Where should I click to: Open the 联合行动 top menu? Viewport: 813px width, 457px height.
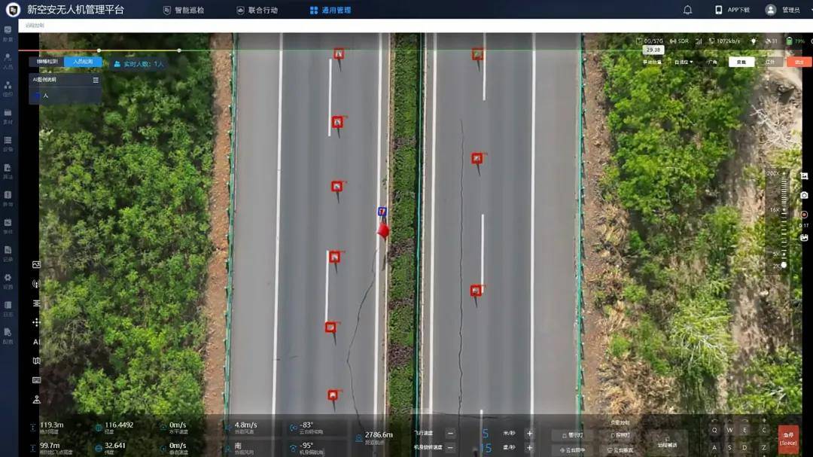(x=257, y=11)
